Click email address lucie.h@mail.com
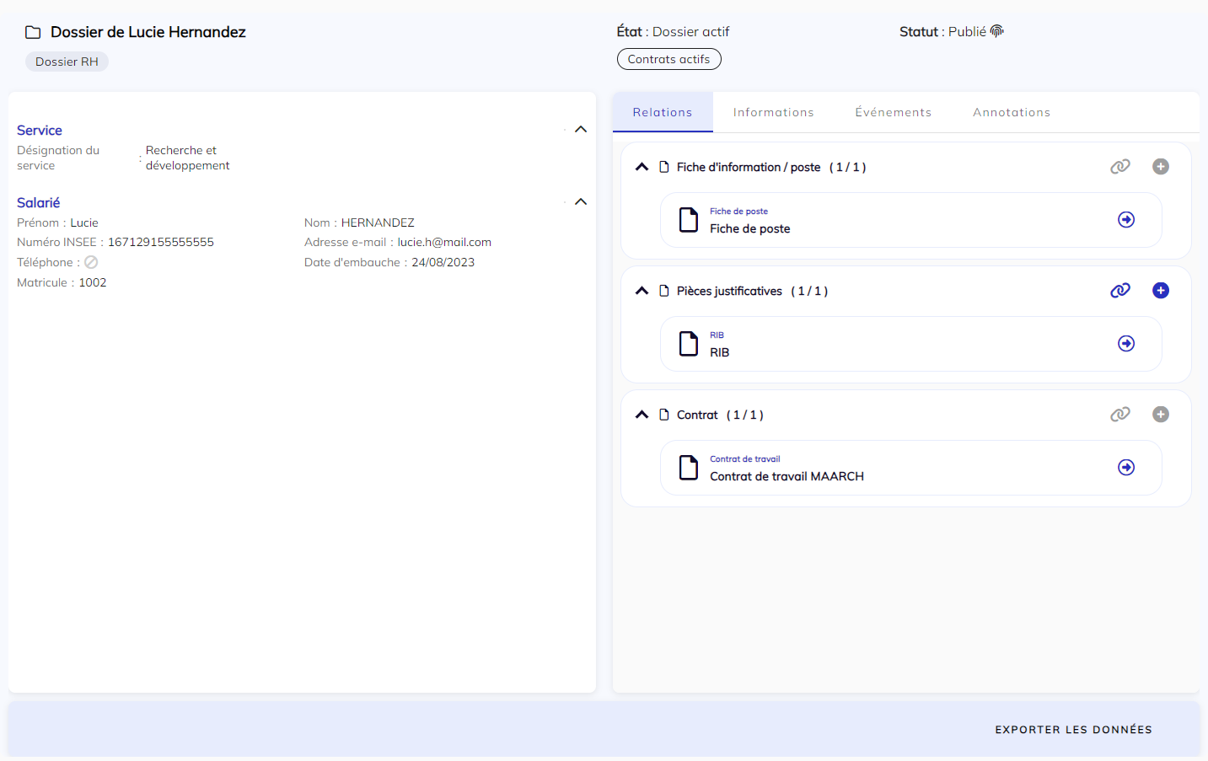Viewport: 1208px width, 761px height. 444,242
